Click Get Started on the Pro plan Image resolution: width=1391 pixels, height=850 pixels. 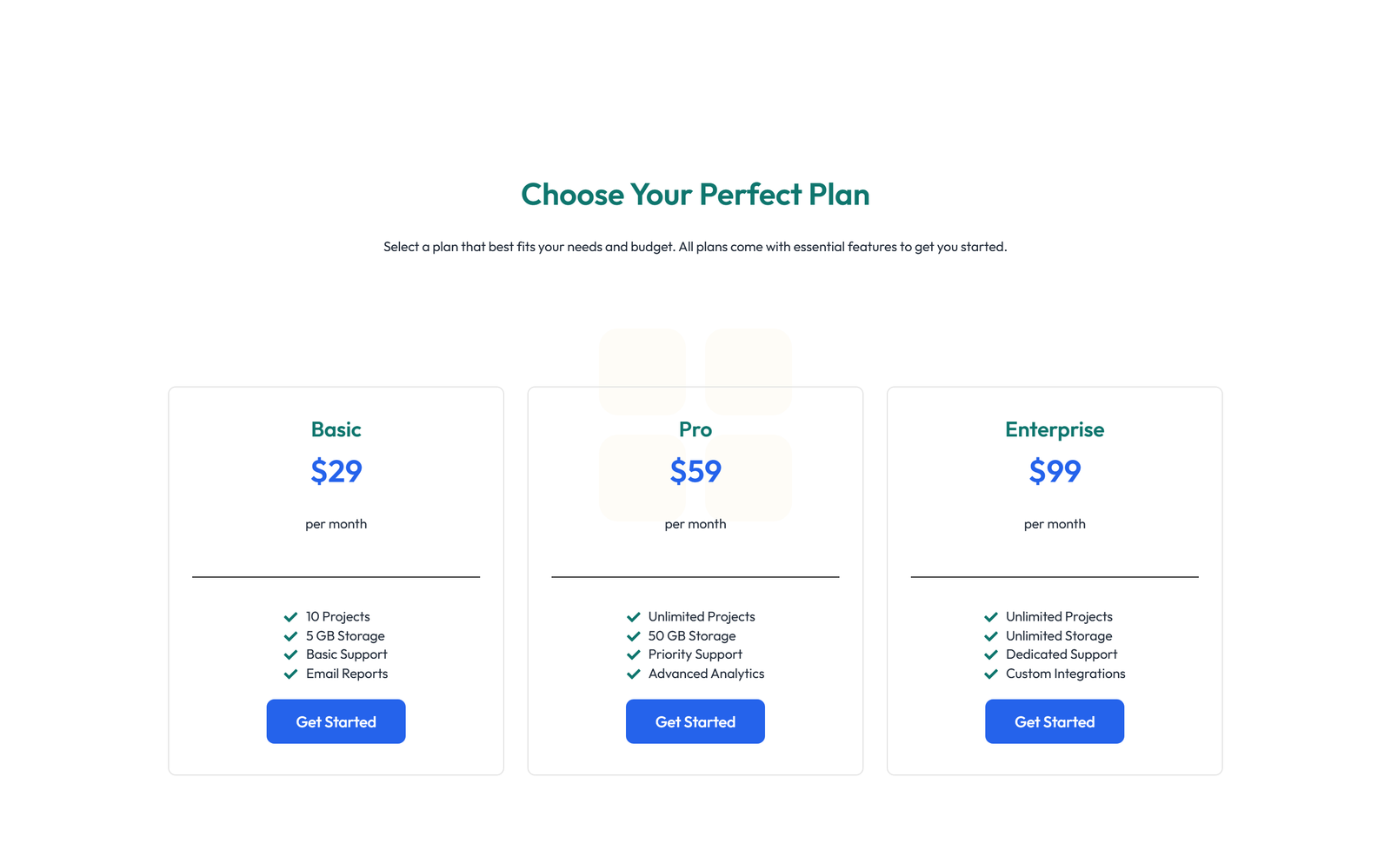tap(695, 721)
